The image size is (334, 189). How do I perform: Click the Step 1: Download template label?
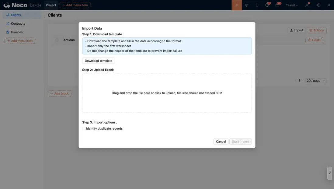[x=103, y=34]
